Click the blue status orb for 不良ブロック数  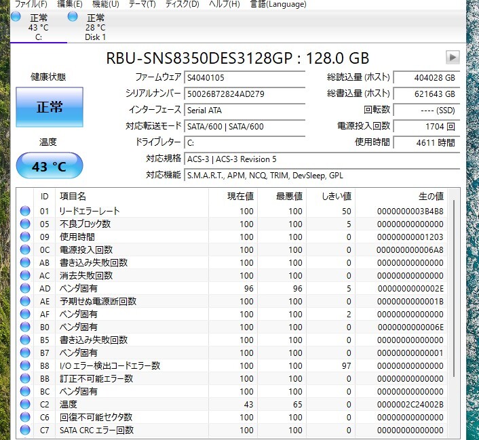tap(26, 224)
